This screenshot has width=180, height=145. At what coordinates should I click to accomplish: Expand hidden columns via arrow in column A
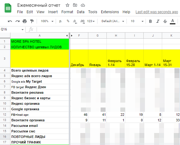(x=67, y=36)
